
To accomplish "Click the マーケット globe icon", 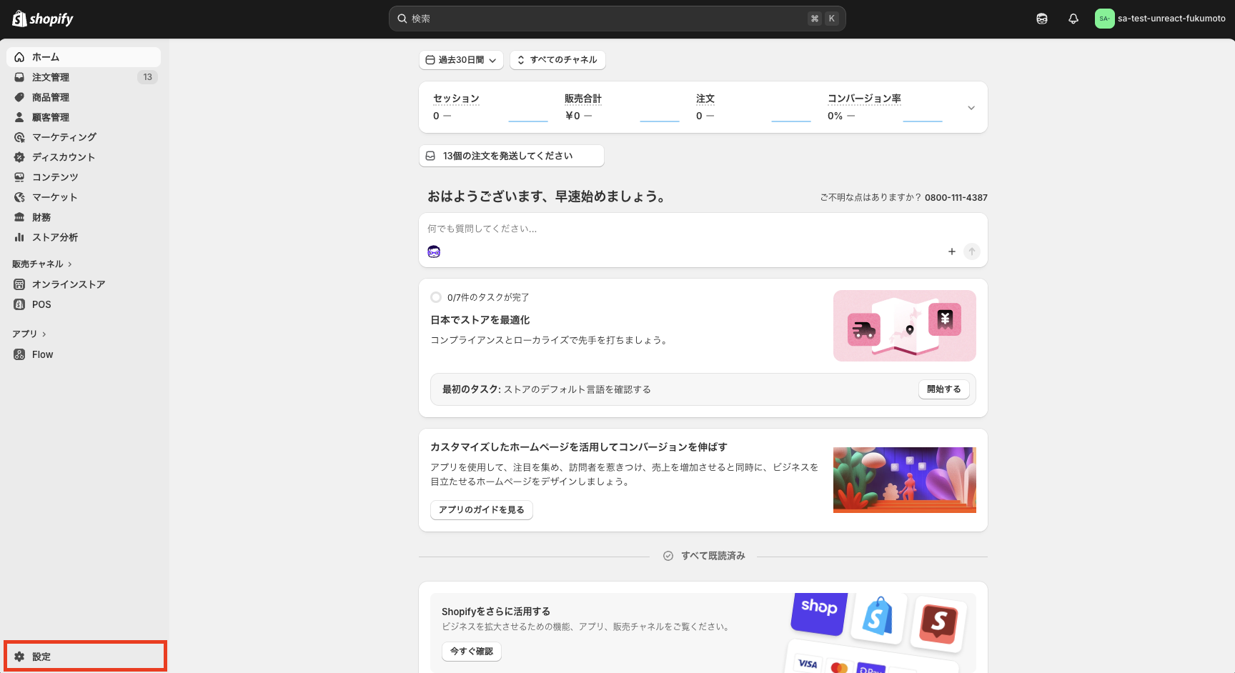I will point(19,197).
